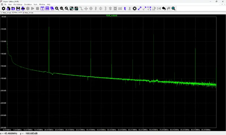Open the View menu
The height and width of the screenshot is (135, 226).
(10, 5)
